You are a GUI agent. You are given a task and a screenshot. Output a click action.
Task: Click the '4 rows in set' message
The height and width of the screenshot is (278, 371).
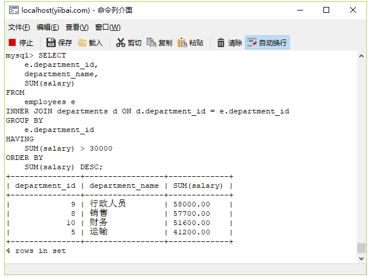[x=36, y=251]
